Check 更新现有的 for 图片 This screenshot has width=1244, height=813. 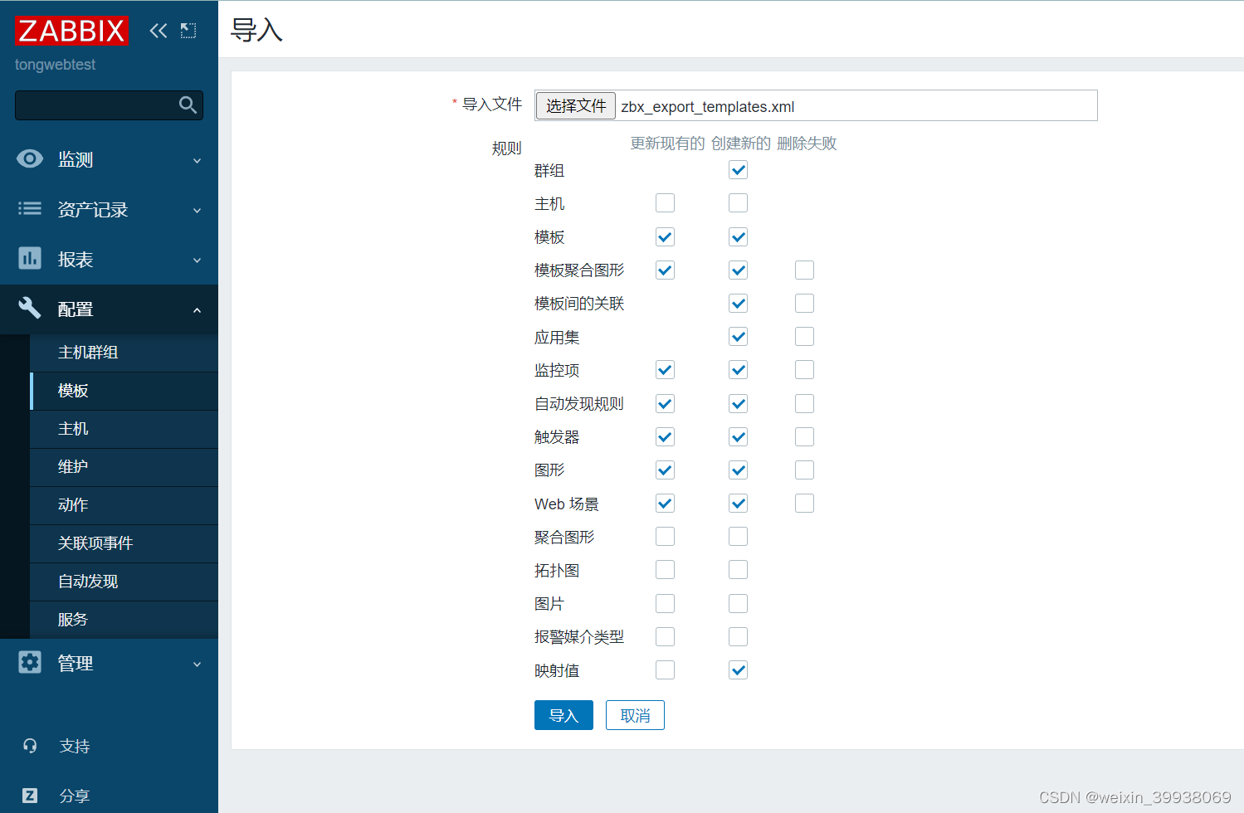pos(665,603)
